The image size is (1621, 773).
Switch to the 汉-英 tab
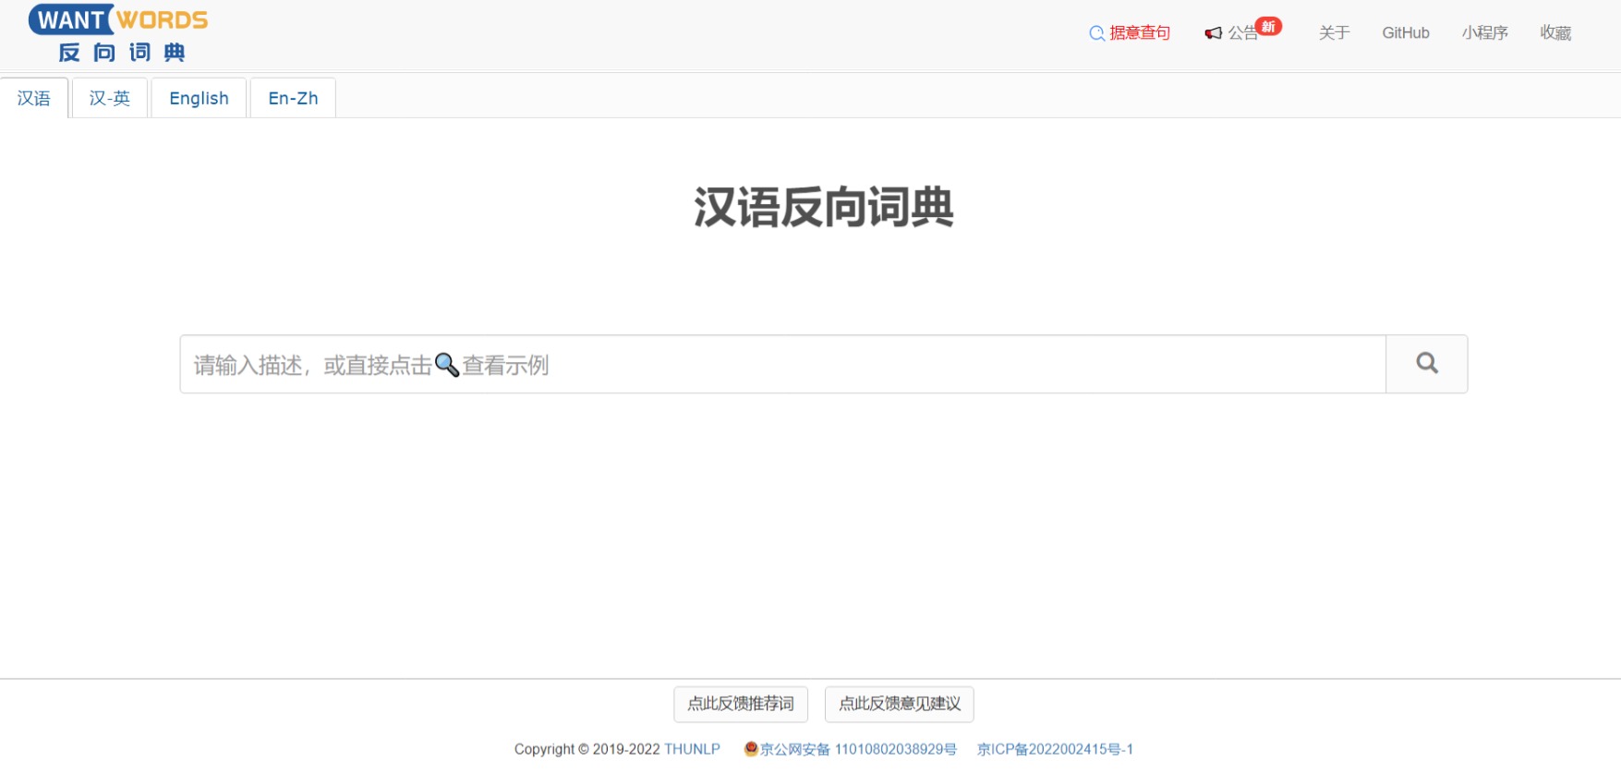(110, 98)
